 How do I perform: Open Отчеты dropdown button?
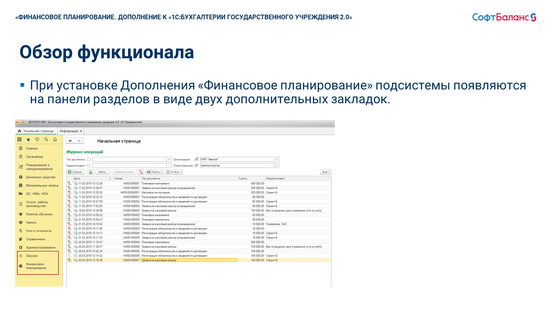(x=174, y=172)
